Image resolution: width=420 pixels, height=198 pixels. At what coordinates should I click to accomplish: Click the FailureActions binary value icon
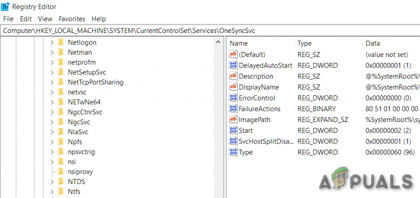233,109
